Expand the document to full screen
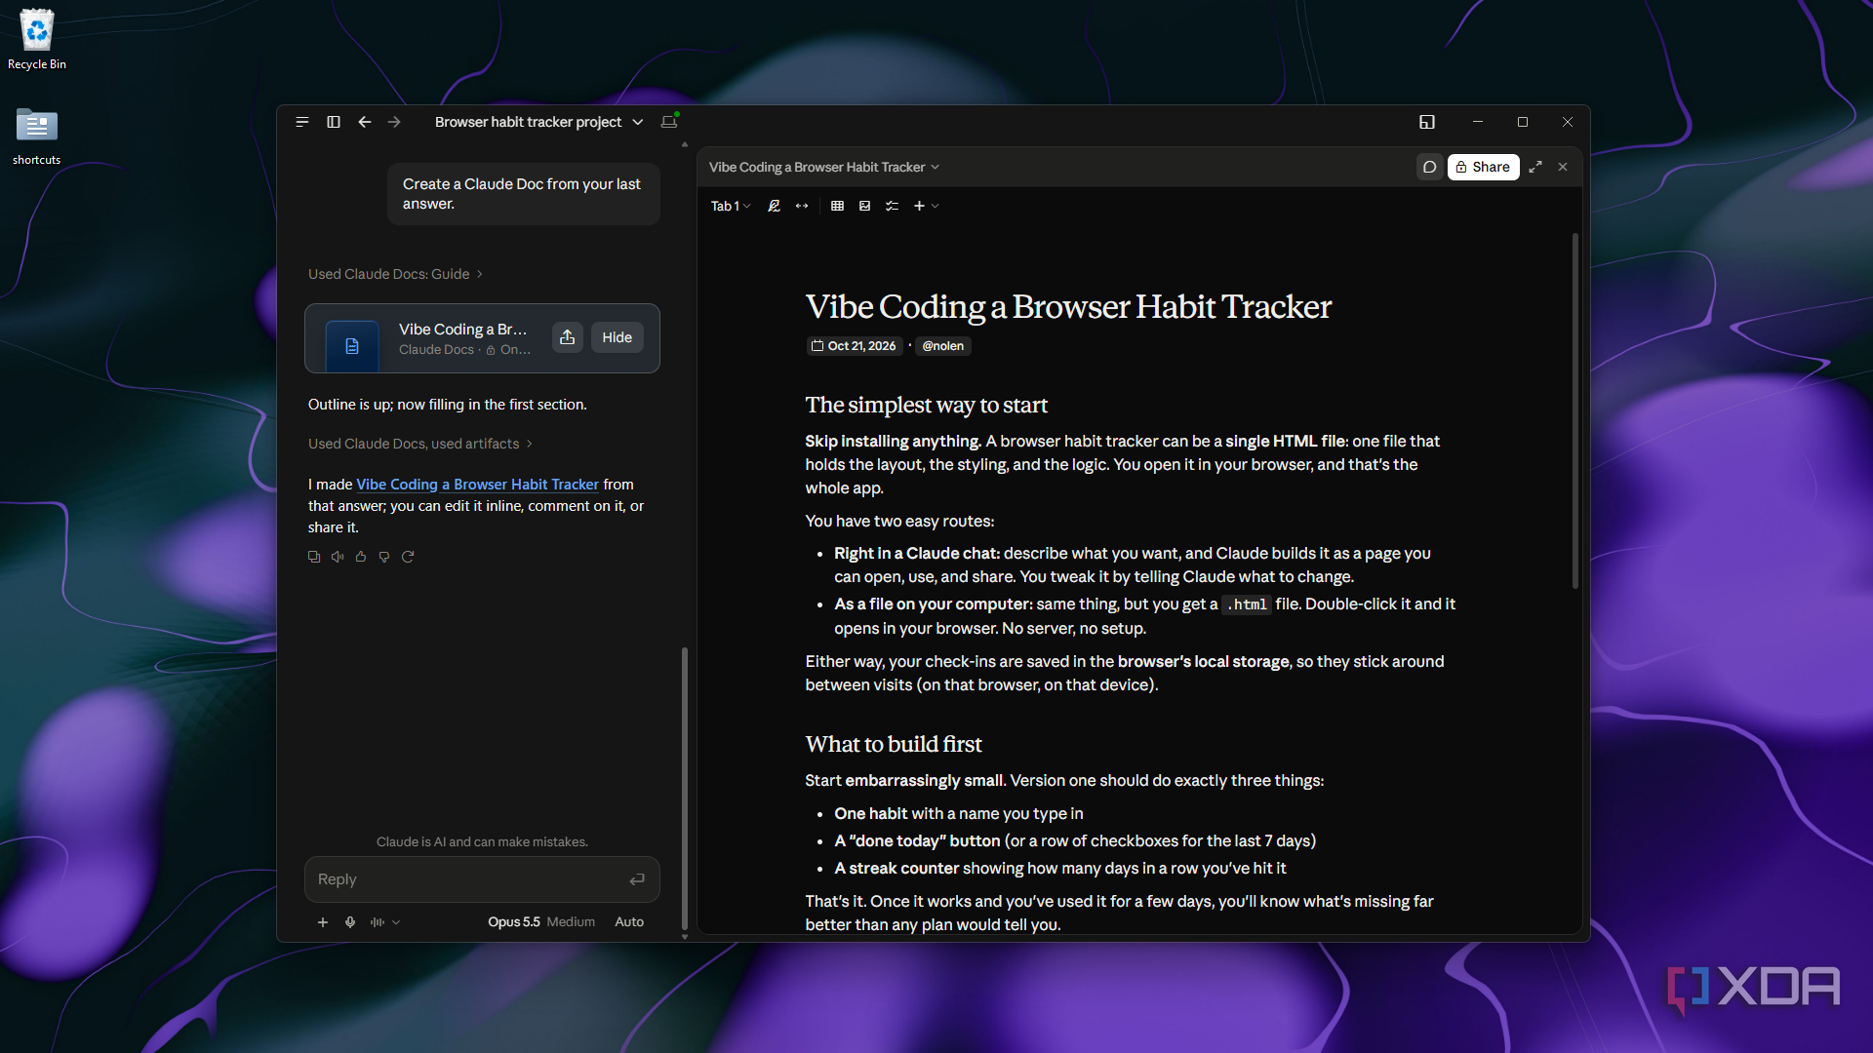 (x=1535, y=167)
